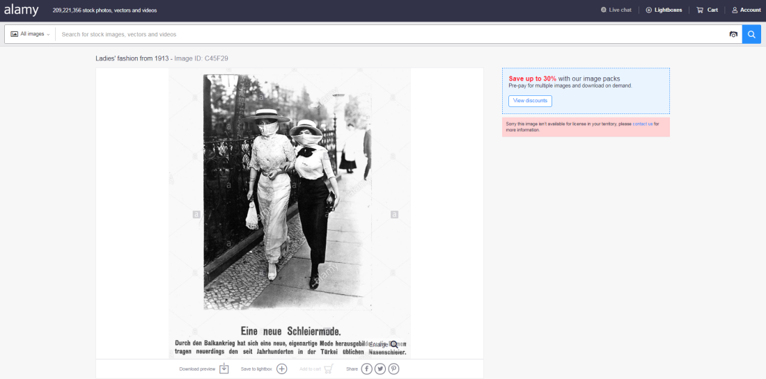Open the Cart
Viewport: 766px width, 379px height.
(707, 10)
